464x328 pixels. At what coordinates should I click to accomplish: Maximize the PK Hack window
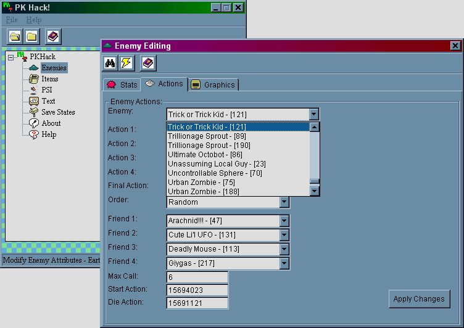(226, 7)
